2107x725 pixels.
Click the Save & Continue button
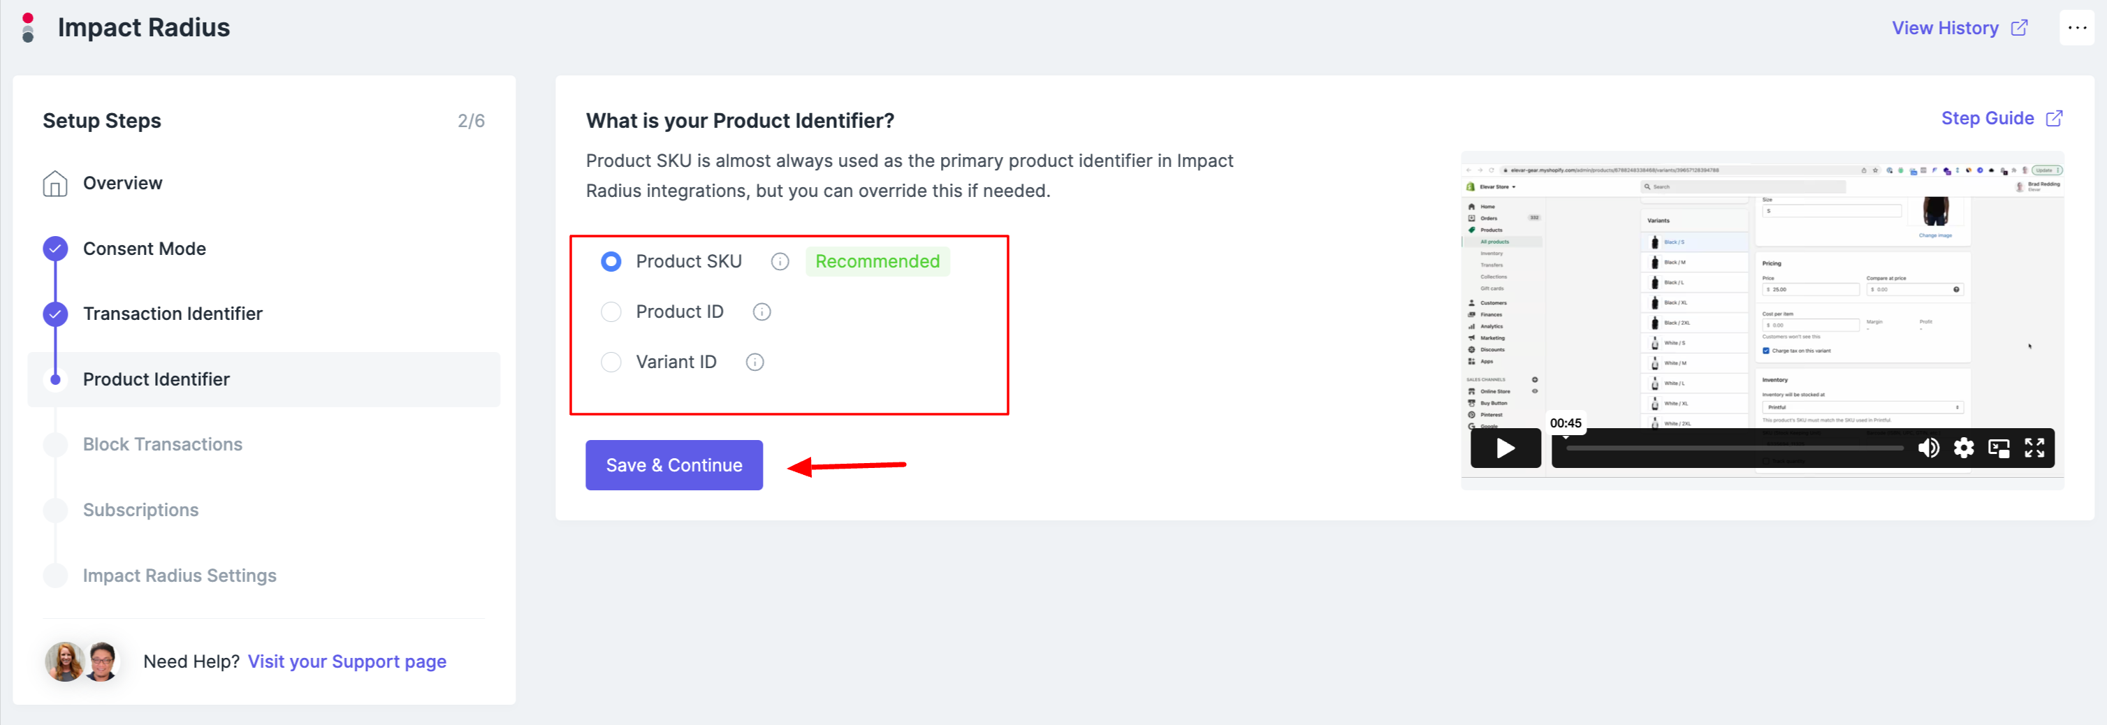[x=673, y=465]
